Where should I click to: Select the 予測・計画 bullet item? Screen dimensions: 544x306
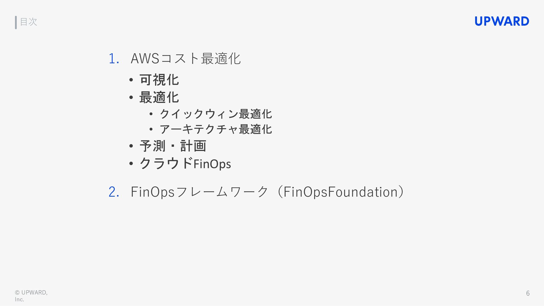(x=173, y=146)
